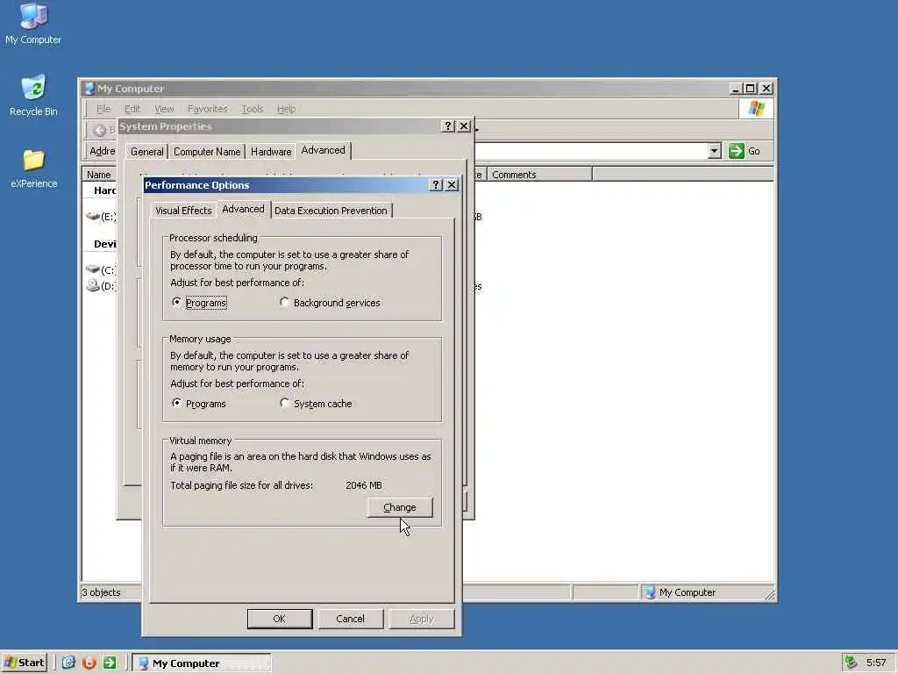This screenshot has height=674, width=898.
Task: Click the Internet Explorer quick launch icon
Action: pyautogui.click(x=68, y=663)
